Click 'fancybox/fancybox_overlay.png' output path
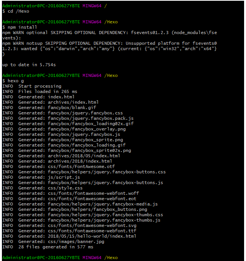The width and height of the screenshot is (246, 261). click(87, 129)
